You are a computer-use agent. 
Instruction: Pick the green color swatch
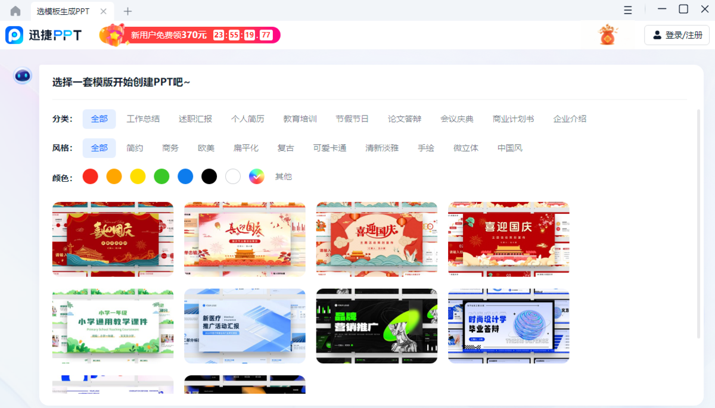(162, 176)
